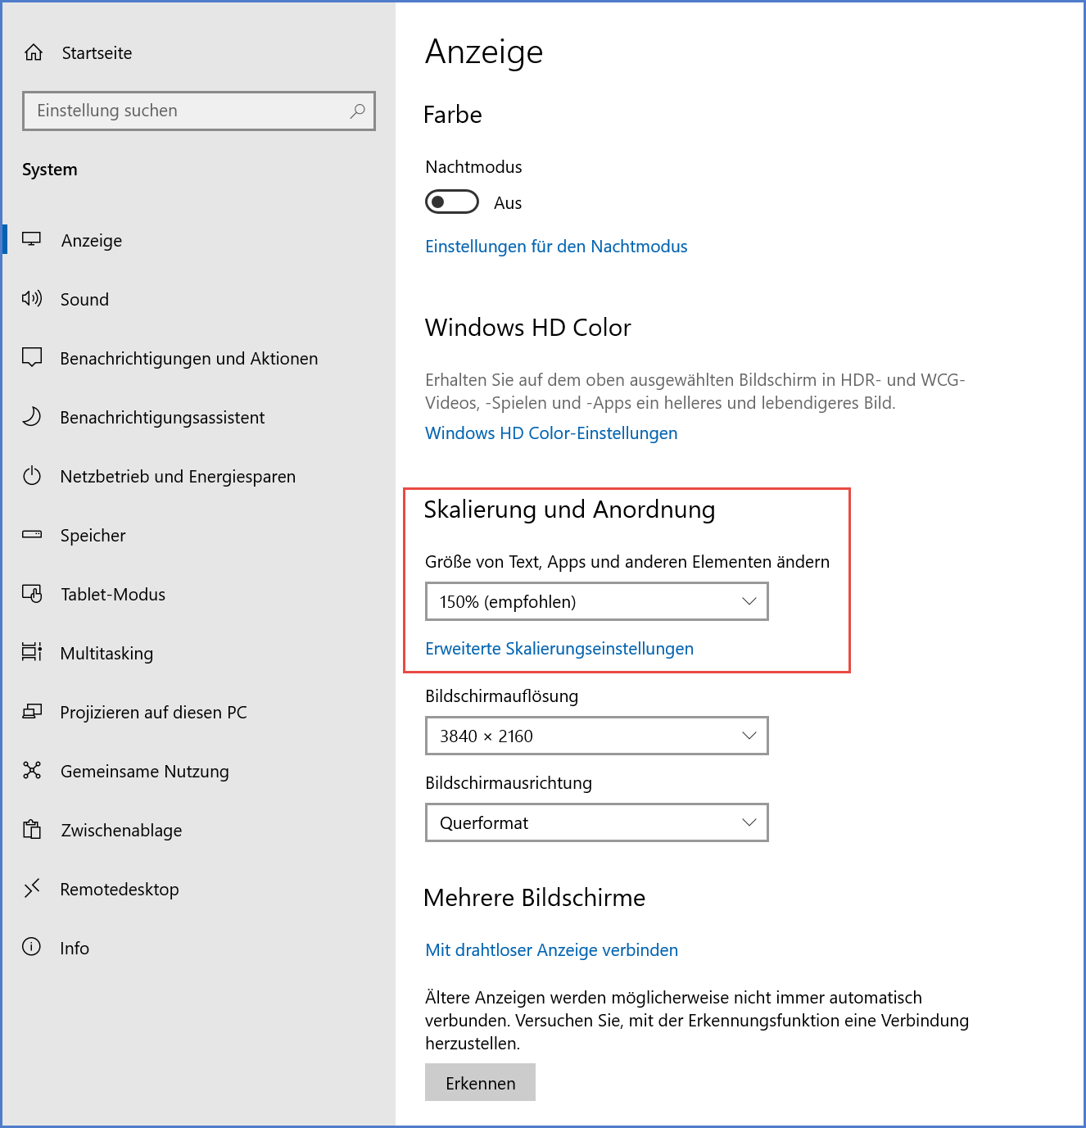
Task: Open Info page label
Action: click(75, 949)
